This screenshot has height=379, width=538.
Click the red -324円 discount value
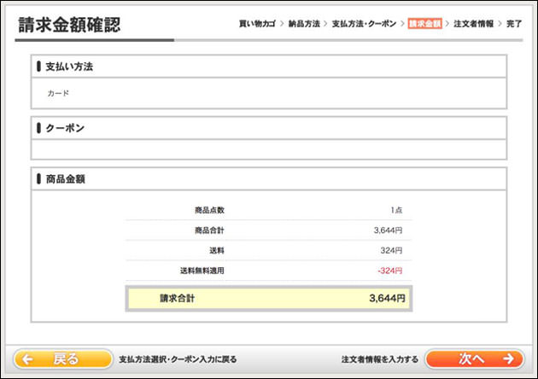[x=390, y=271]
